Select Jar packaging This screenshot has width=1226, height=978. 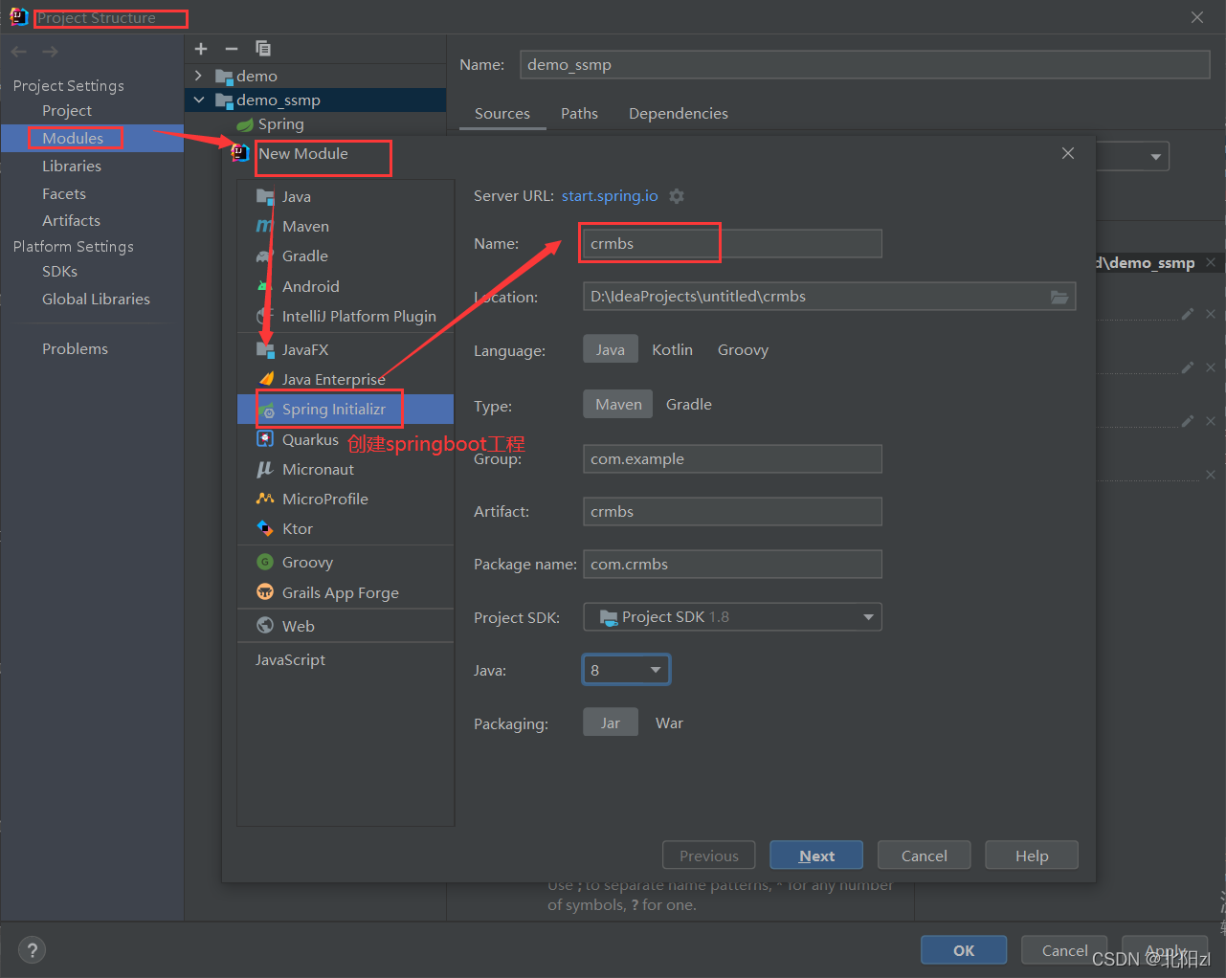point(611,723)
